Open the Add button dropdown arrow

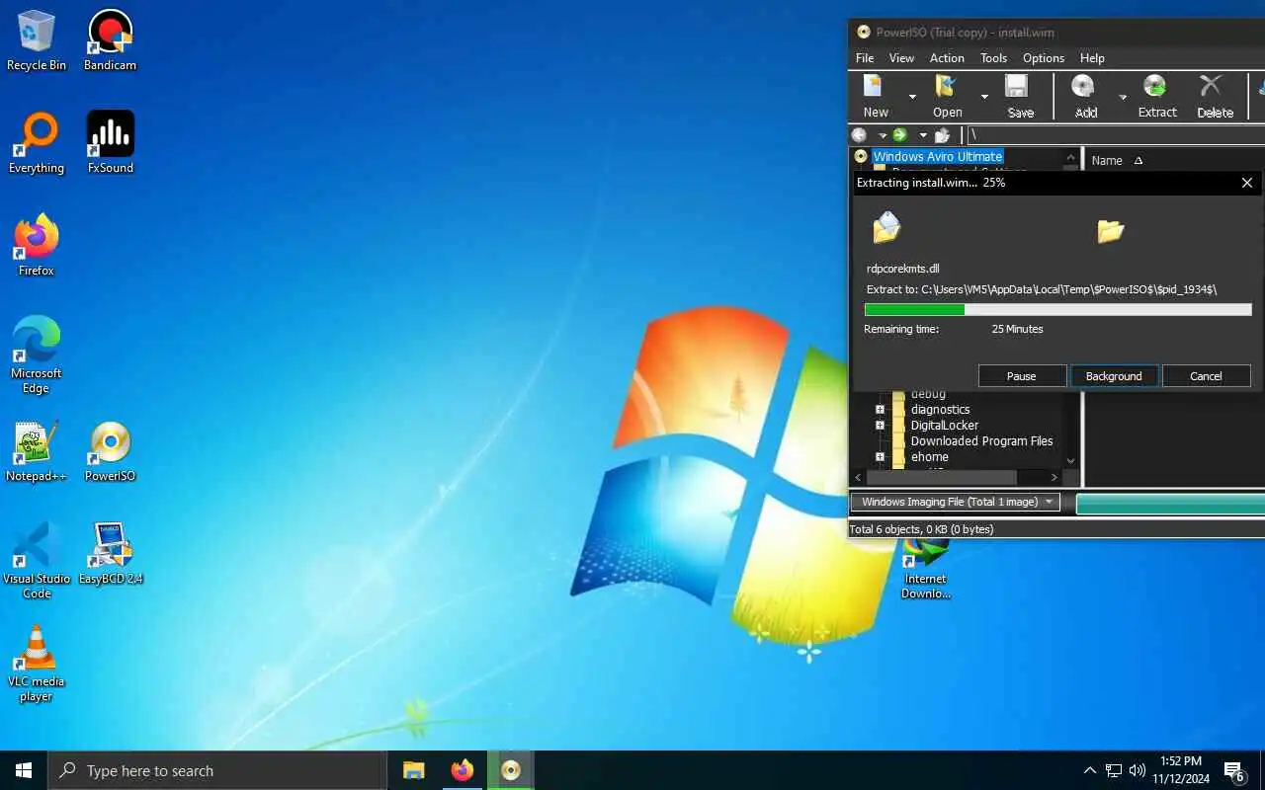tap(1123, 97)
